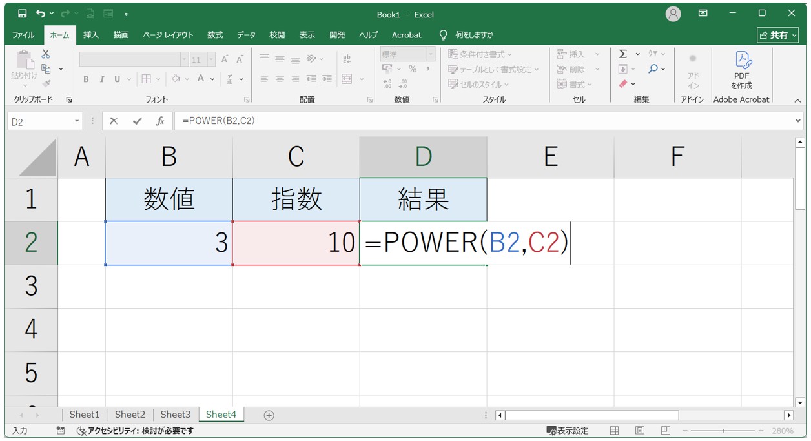
Task: Switch to Page Layout view in status bar
Action: pyautogui.click(x=639, y=431)
